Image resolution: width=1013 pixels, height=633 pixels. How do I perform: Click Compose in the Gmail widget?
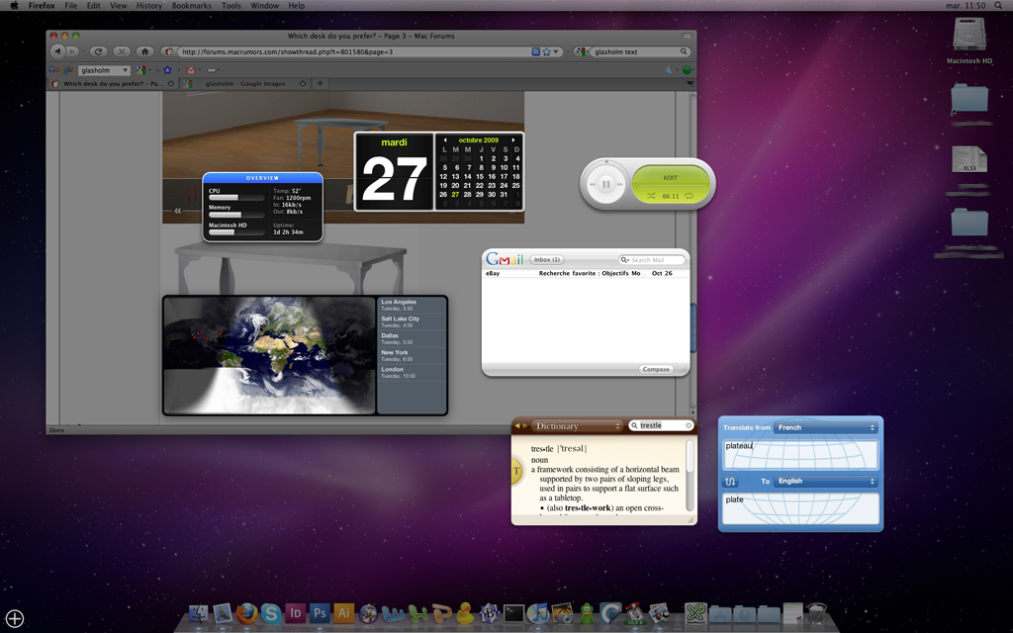(656, 370)
